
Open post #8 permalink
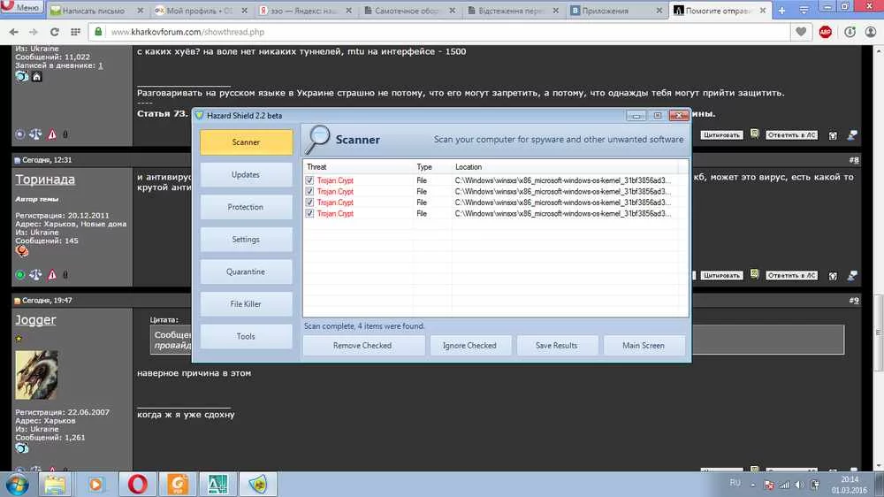click(854, 160)
